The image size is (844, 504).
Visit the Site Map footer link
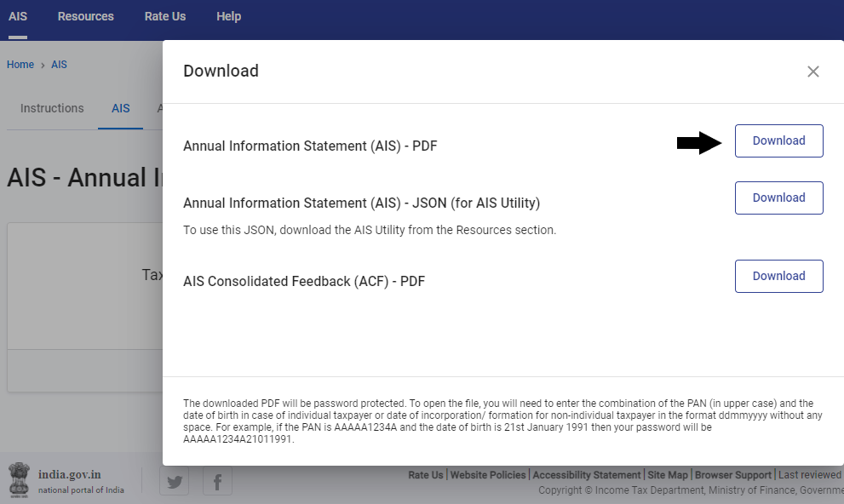point(667,475)
